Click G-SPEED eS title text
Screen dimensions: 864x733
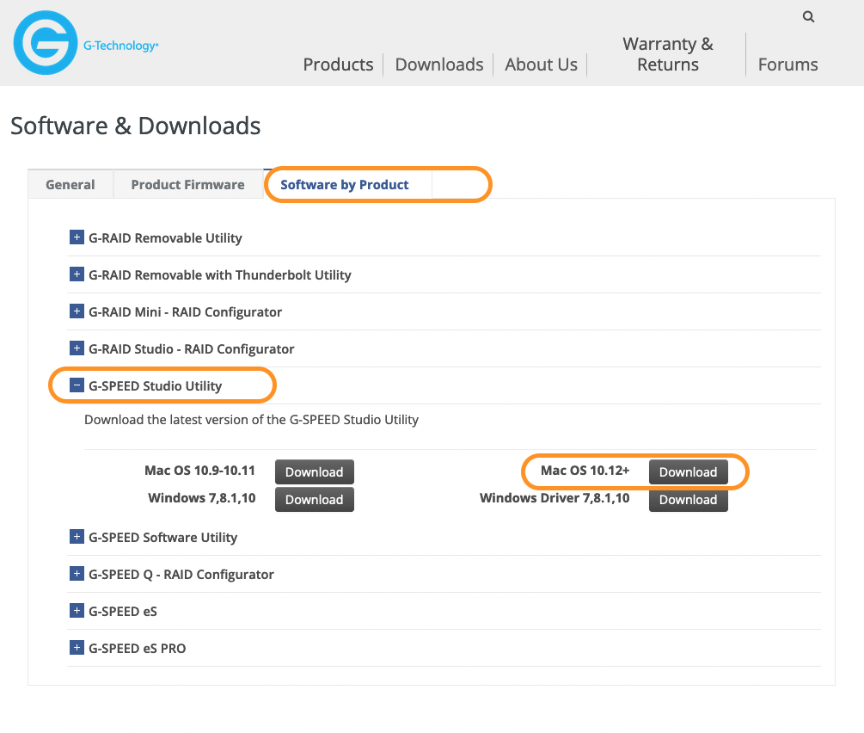pyautogui.click(x=123, y=611)
